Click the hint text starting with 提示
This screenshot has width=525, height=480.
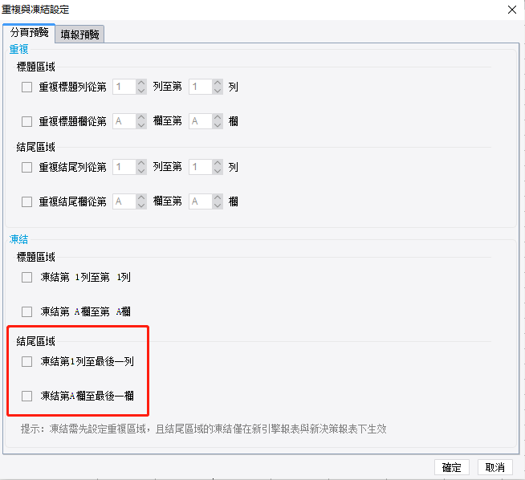(204, 429)
